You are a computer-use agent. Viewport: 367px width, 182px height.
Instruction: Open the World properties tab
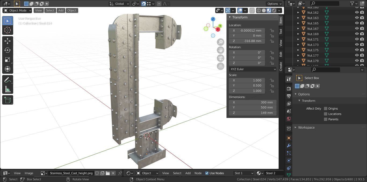(289, 118)
